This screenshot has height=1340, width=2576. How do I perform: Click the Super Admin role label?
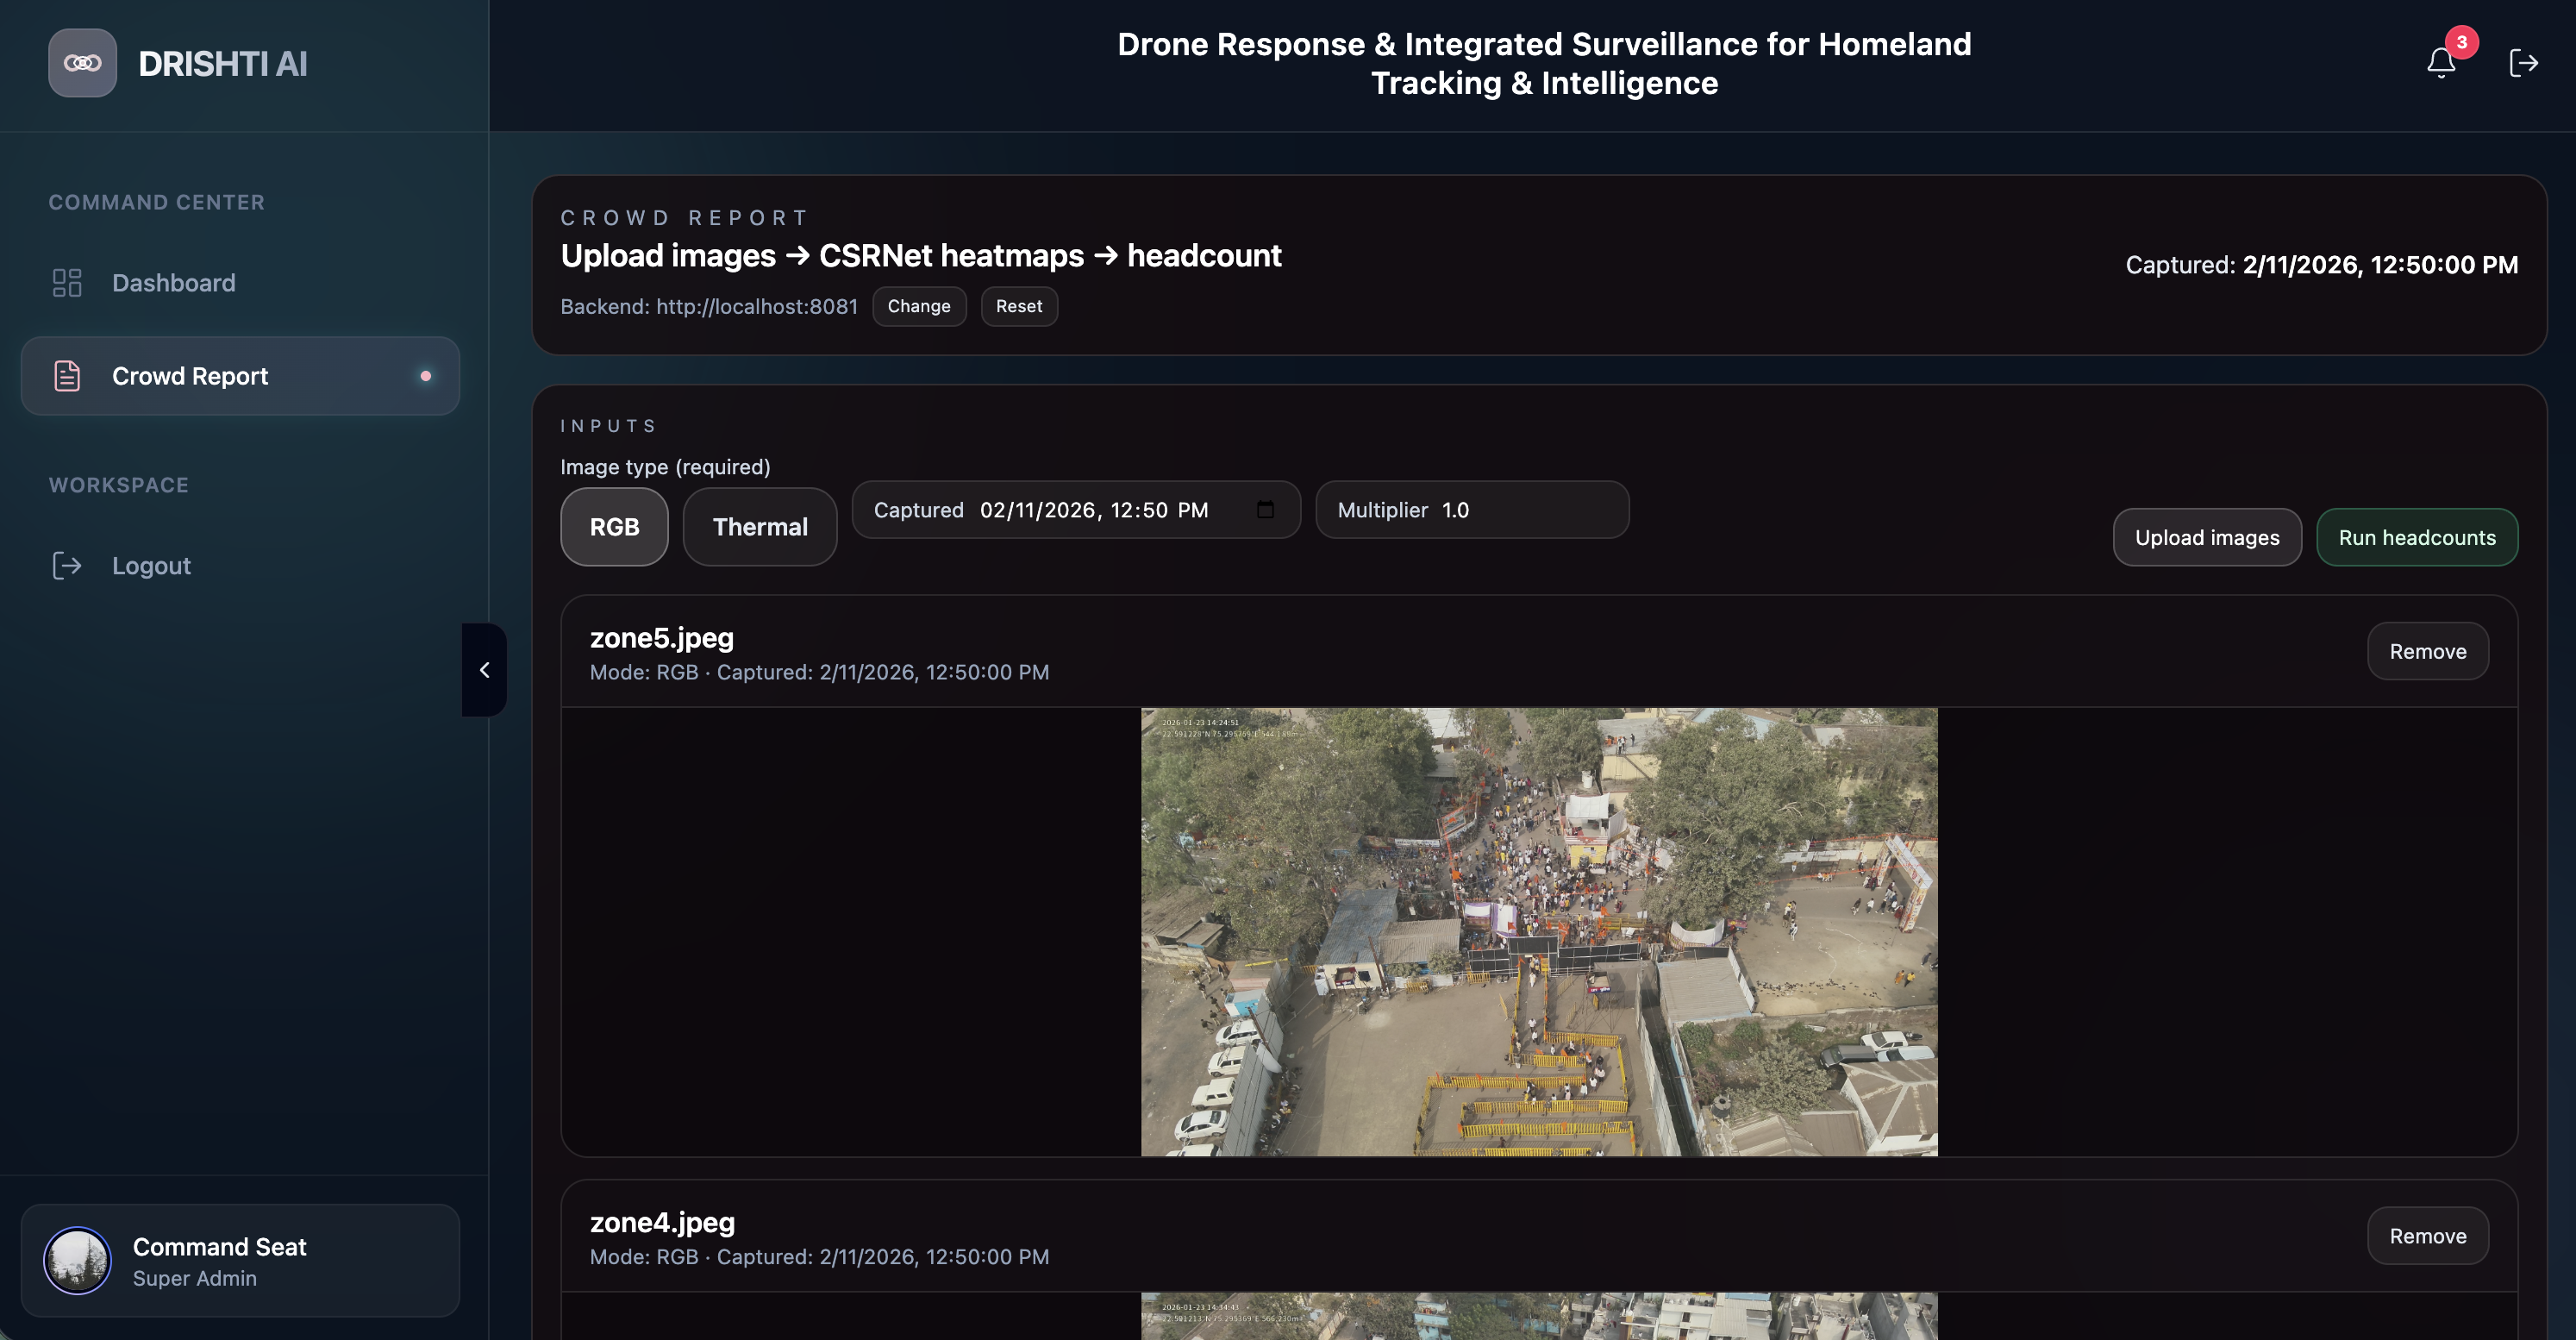195,1279
